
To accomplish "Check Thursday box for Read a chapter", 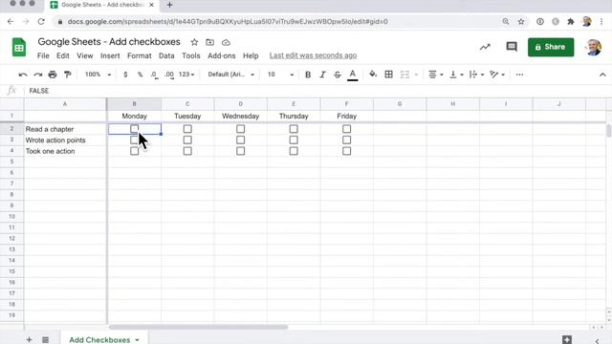I will [294, 129].
